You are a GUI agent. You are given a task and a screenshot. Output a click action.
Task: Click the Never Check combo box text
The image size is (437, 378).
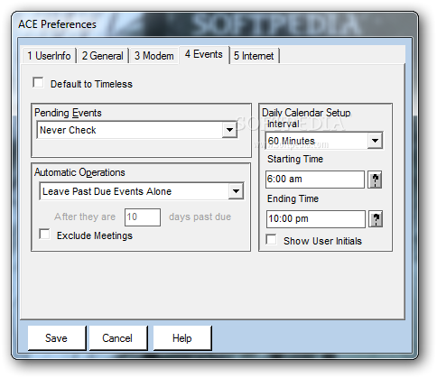[68, 130]
